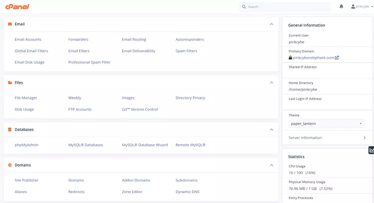Click the cPanel logo

[x=17, y=6]
